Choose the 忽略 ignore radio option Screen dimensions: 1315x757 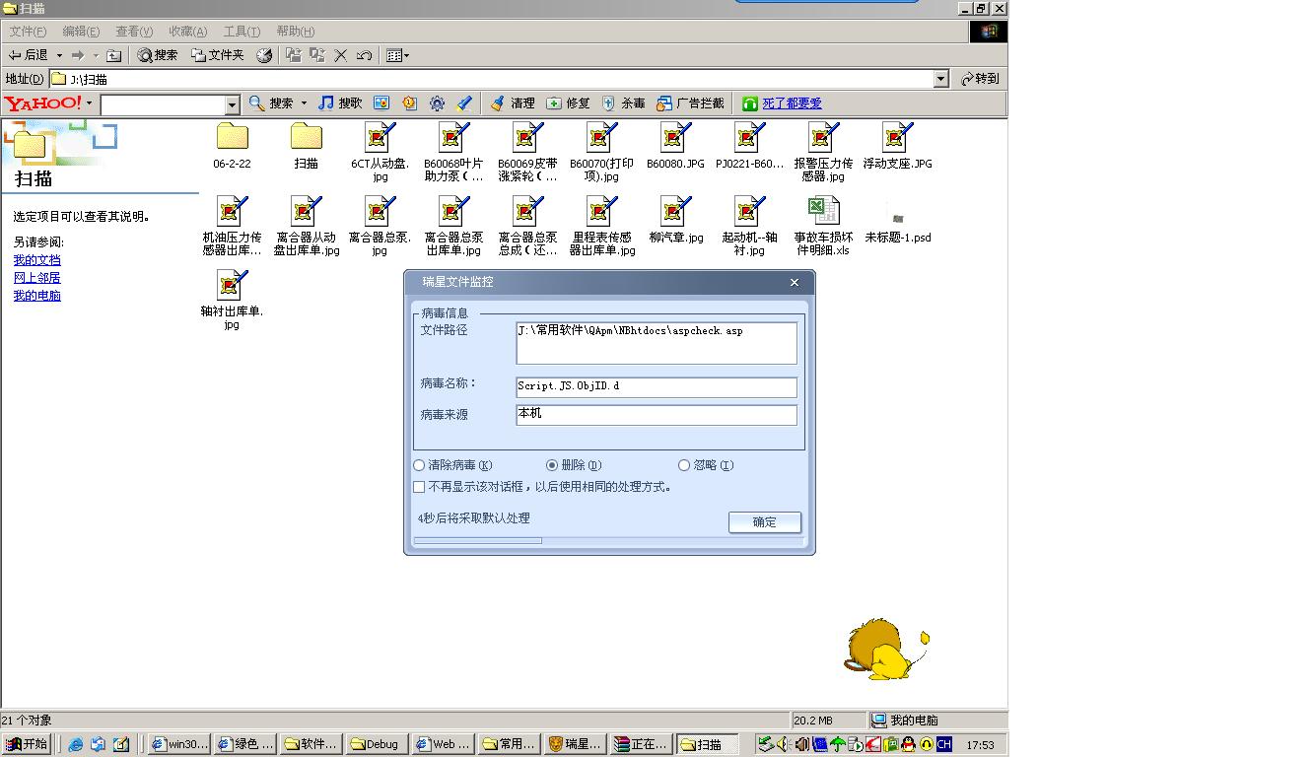click(x=684, y=465)
